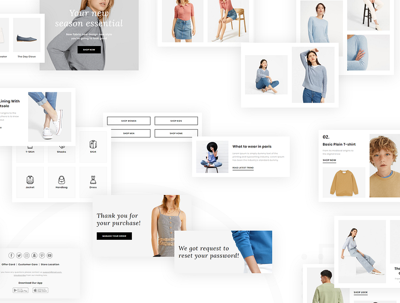Click 'The Day Glove' product name

tap(27, 57)
